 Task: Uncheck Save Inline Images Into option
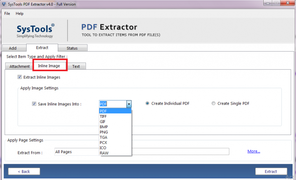coord(34,104)
